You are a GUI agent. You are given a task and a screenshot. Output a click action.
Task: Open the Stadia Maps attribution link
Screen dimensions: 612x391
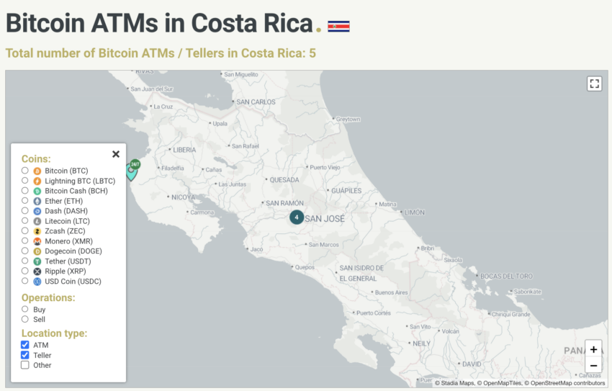click(457, 383)
